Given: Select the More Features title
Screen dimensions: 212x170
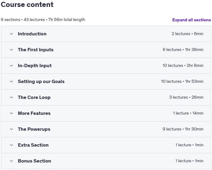Looking at the screenshot, I should [x=34, y=113].
